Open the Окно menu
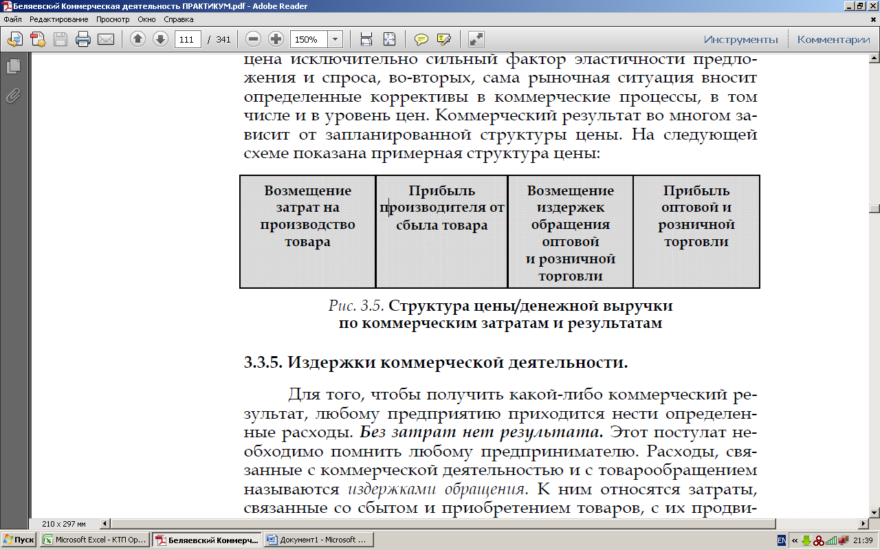880x550 pixels. click(x=146, y=19)
